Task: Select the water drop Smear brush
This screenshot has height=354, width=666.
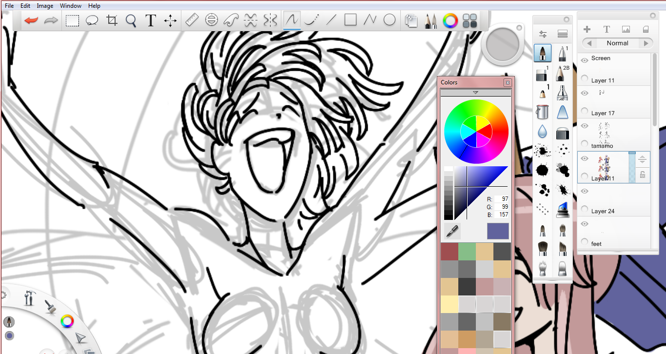Action: click(543, 131)
